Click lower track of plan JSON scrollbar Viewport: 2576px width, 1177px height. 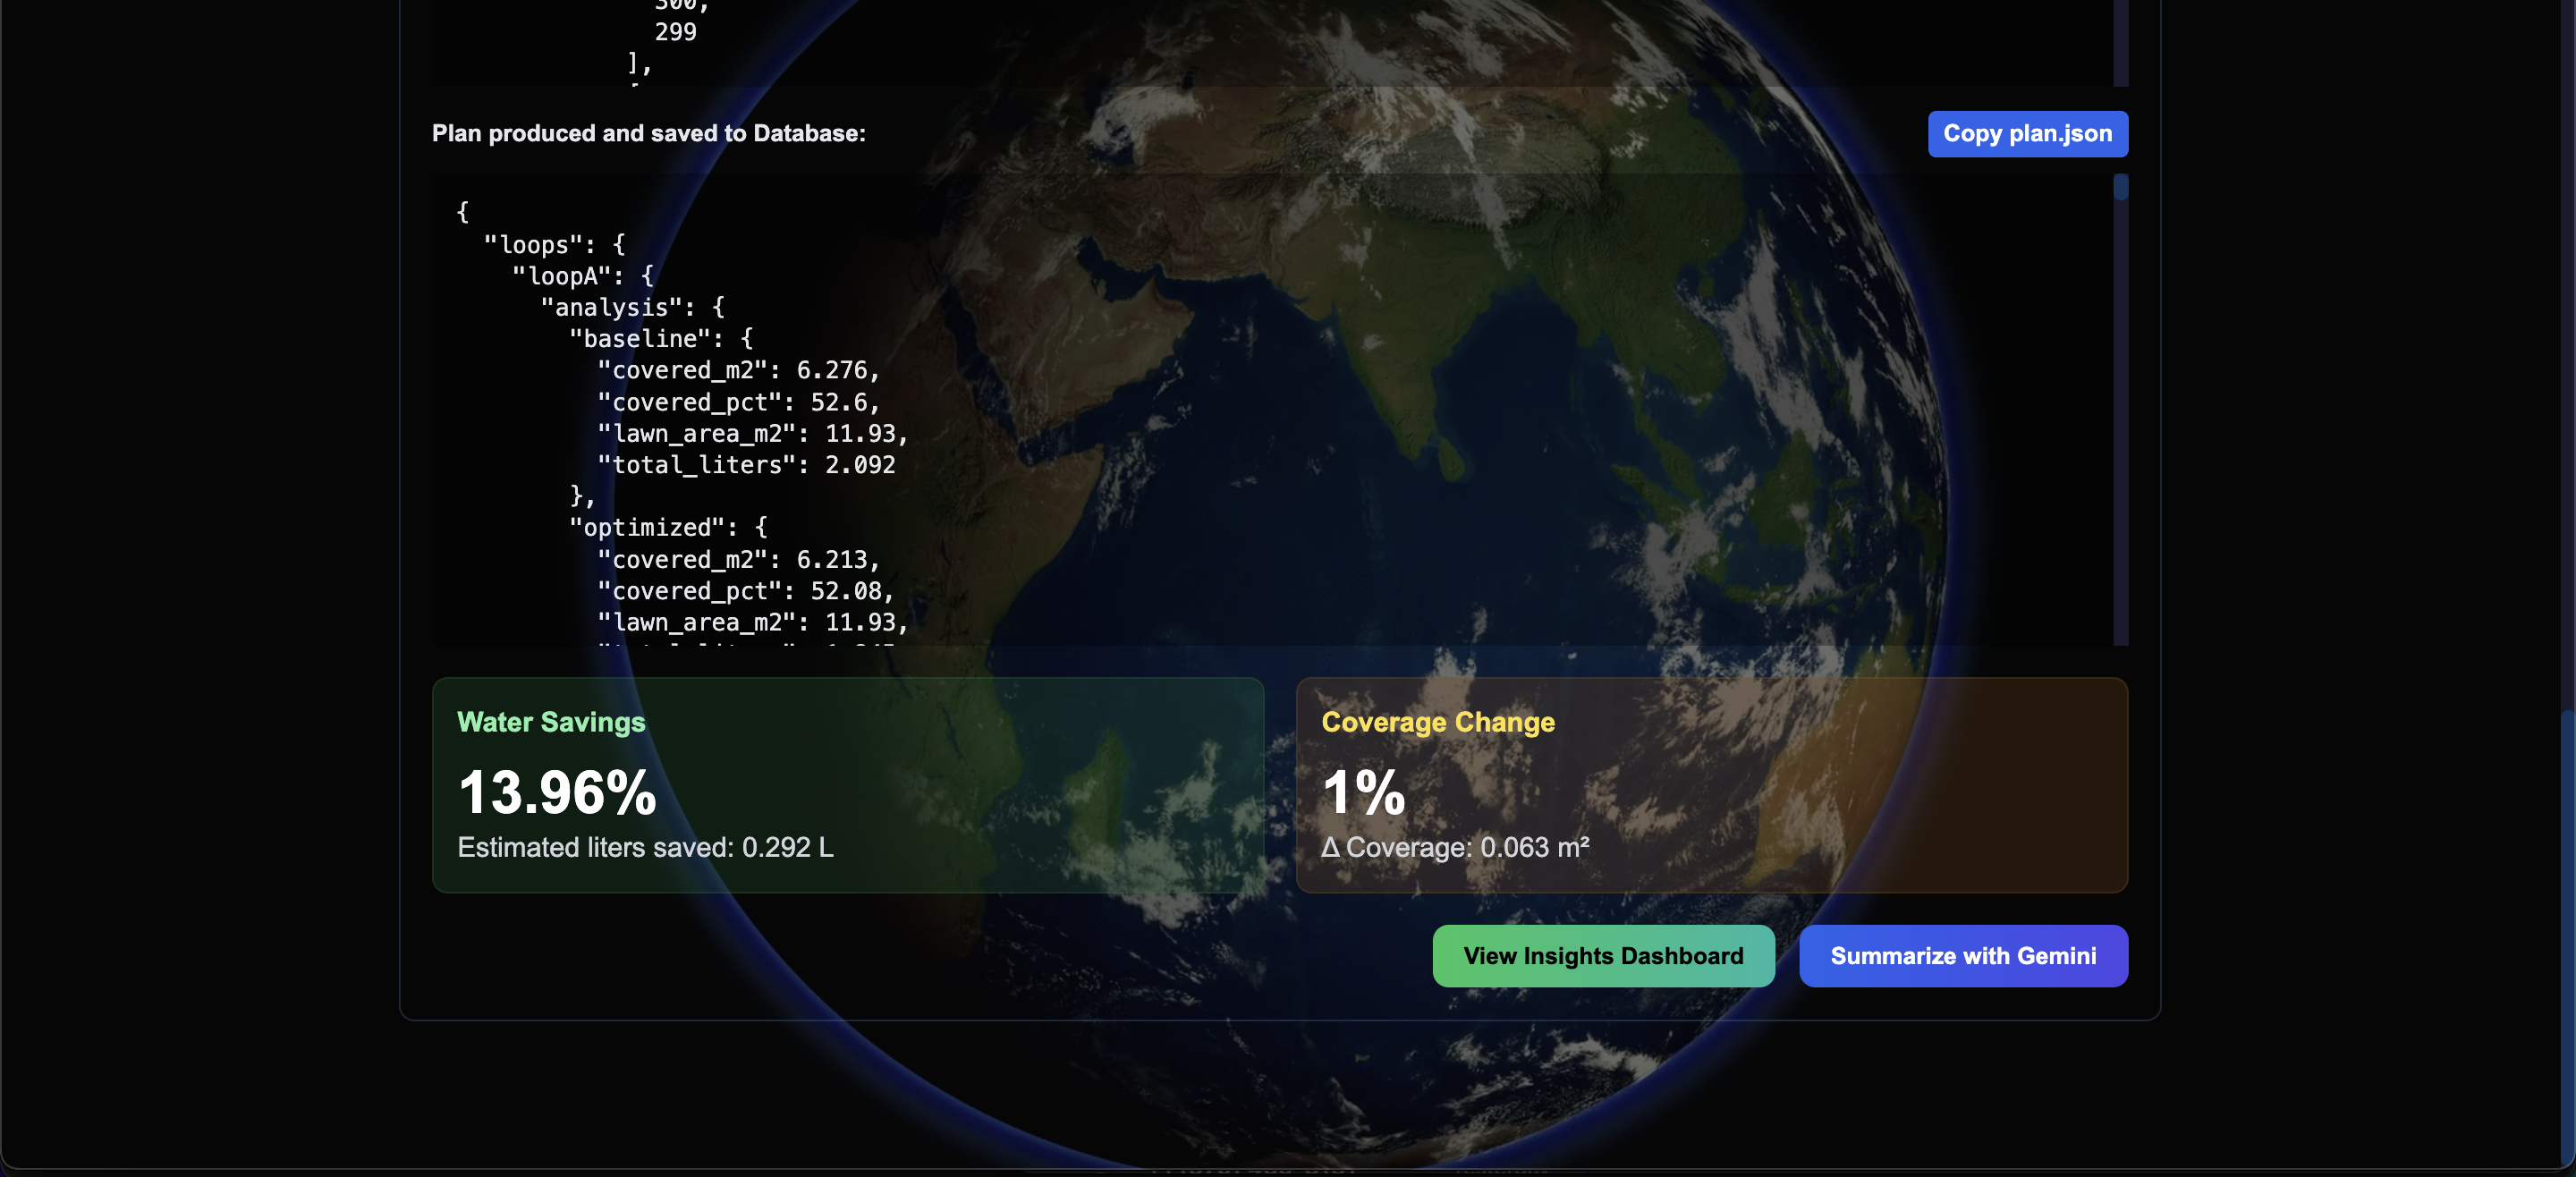point(2120,480)
